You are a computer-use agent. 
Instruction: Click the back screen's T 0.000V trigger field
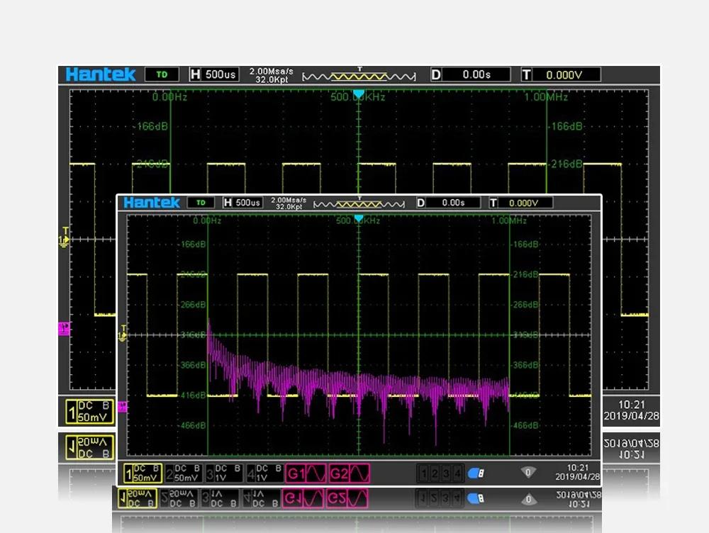click(x=561, y=74)
